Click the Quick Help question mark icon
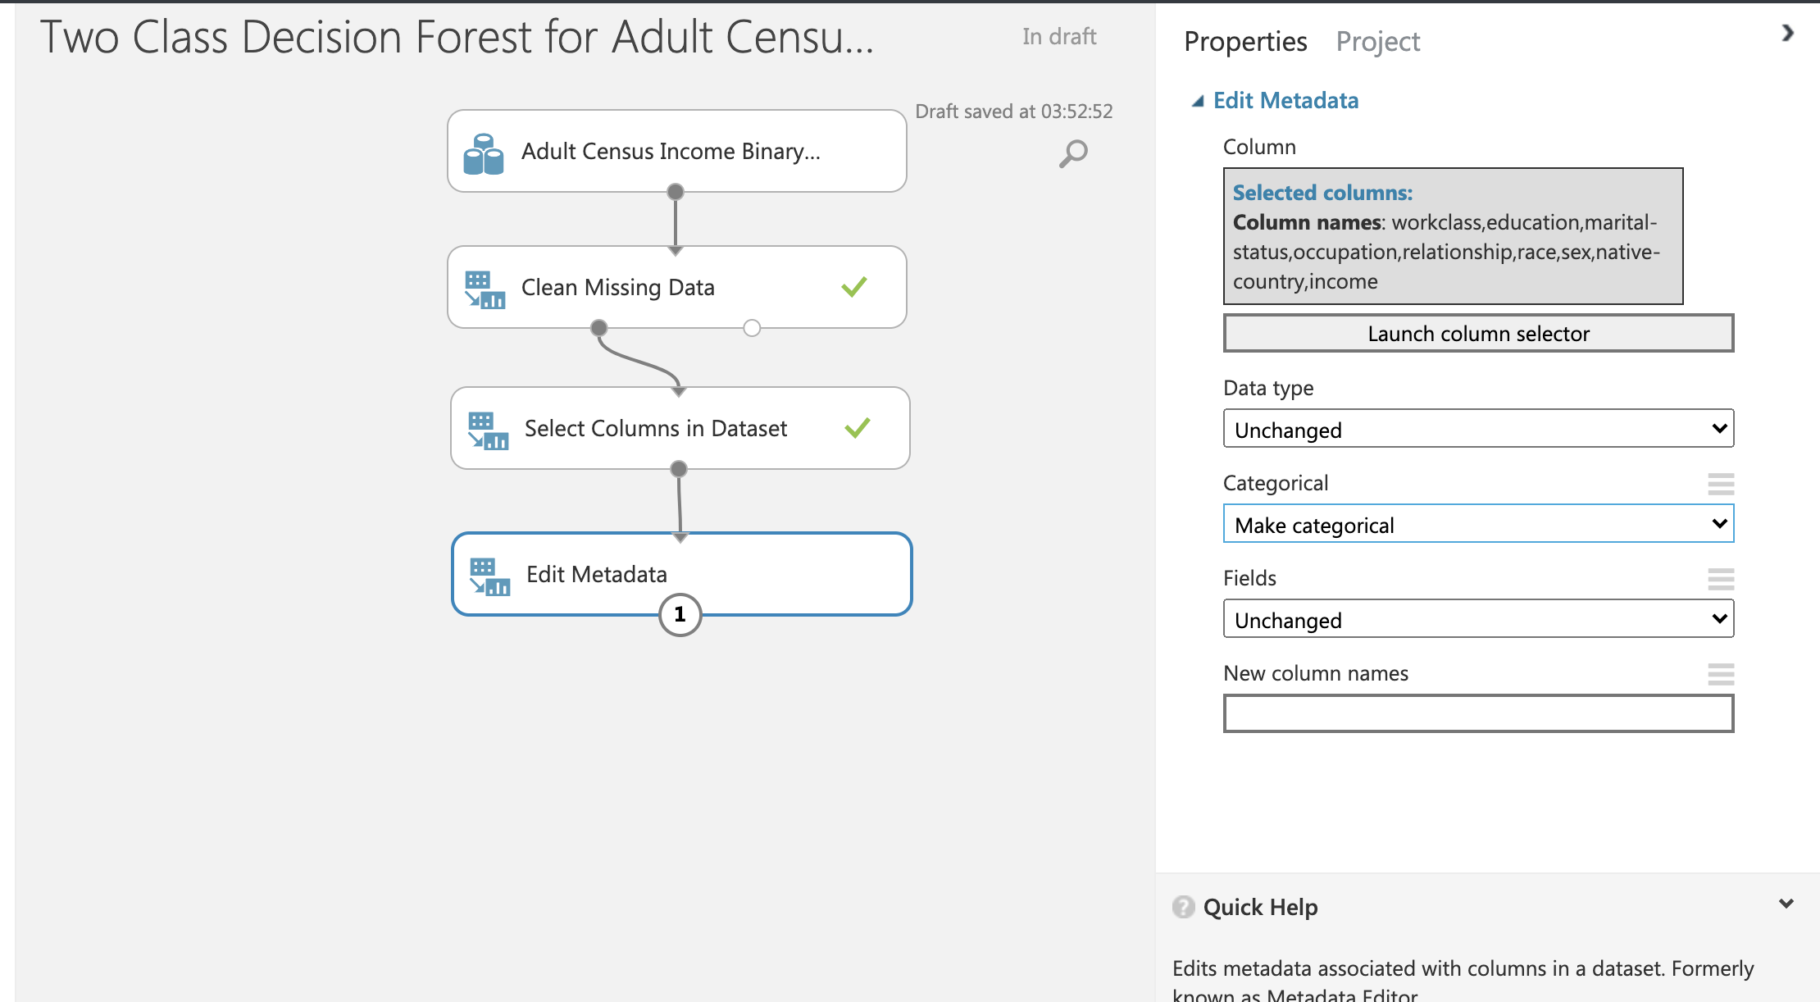This screenshot has width=1820, height=1002. (x=1182, y=907)
